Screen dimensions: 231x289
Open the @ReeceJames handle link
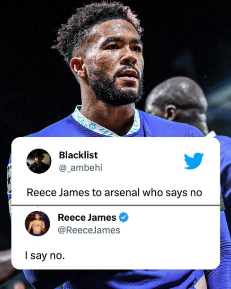pos(89,230)
